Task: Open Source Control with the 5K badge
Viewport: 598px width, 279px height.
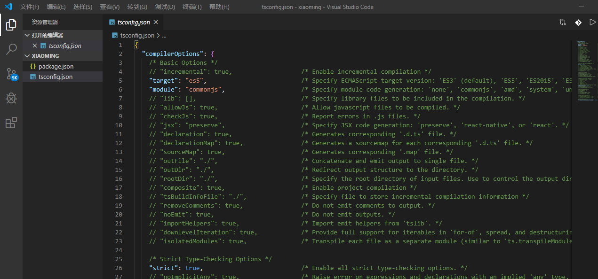Action: [x=11, y=74]
